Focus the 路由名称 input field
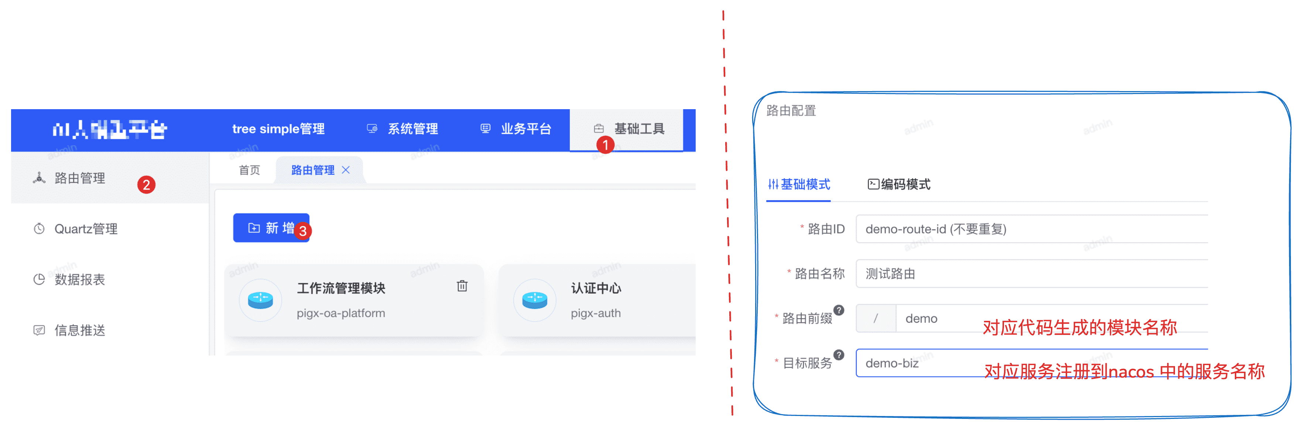This screenshot has width=1302, height=430. (x=1032, y=274)
